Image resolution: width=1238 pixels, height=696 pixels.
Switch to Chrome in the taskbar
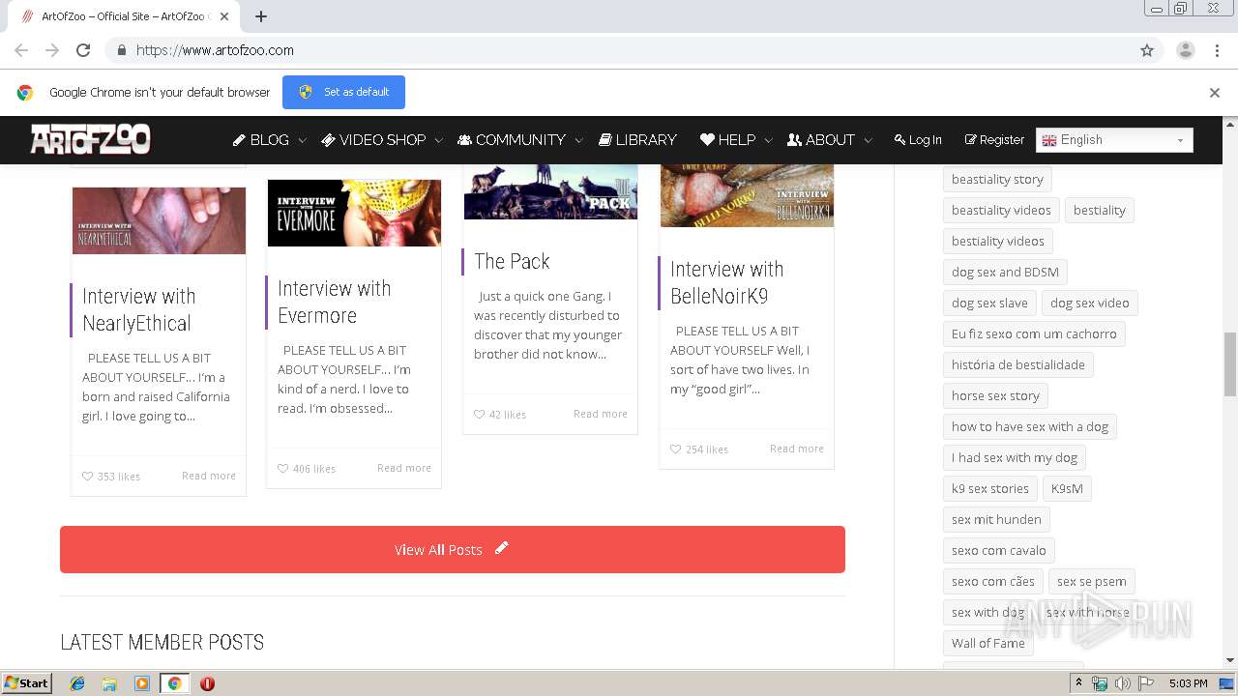(x=174, y=683)
